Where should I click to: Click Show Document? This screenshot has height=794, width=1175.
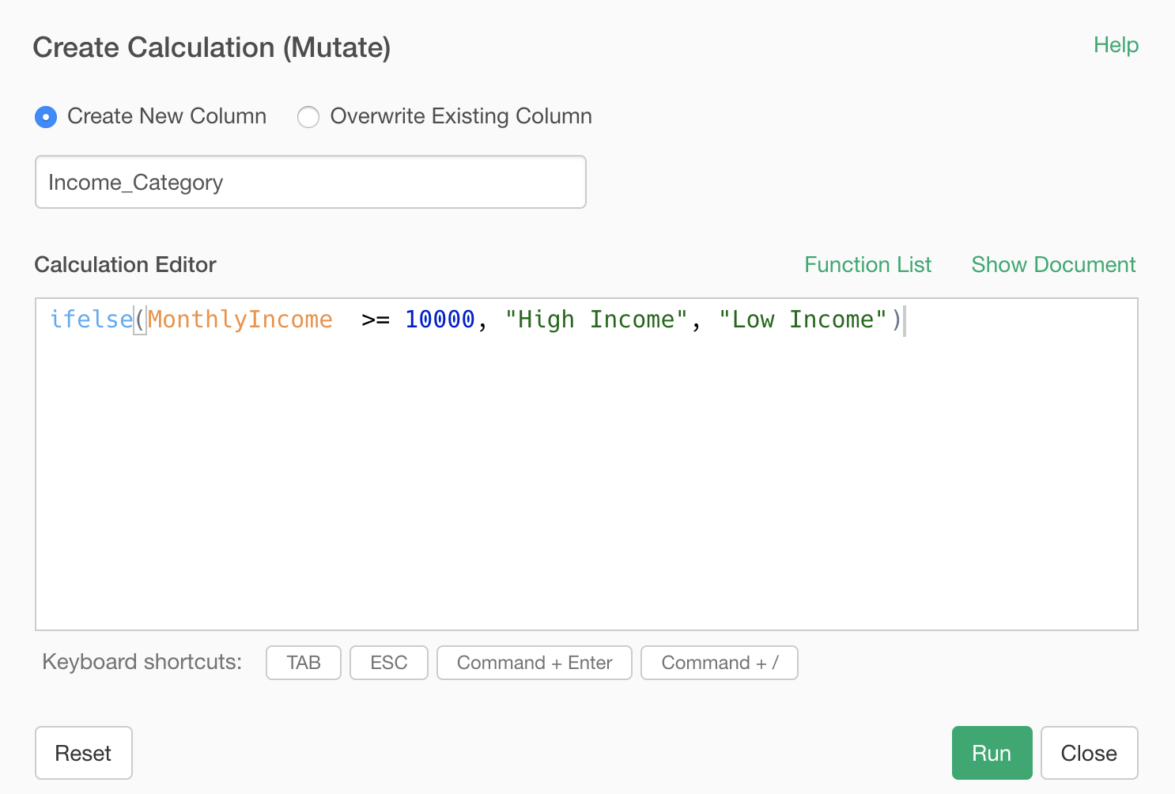tap(1053, 264)
